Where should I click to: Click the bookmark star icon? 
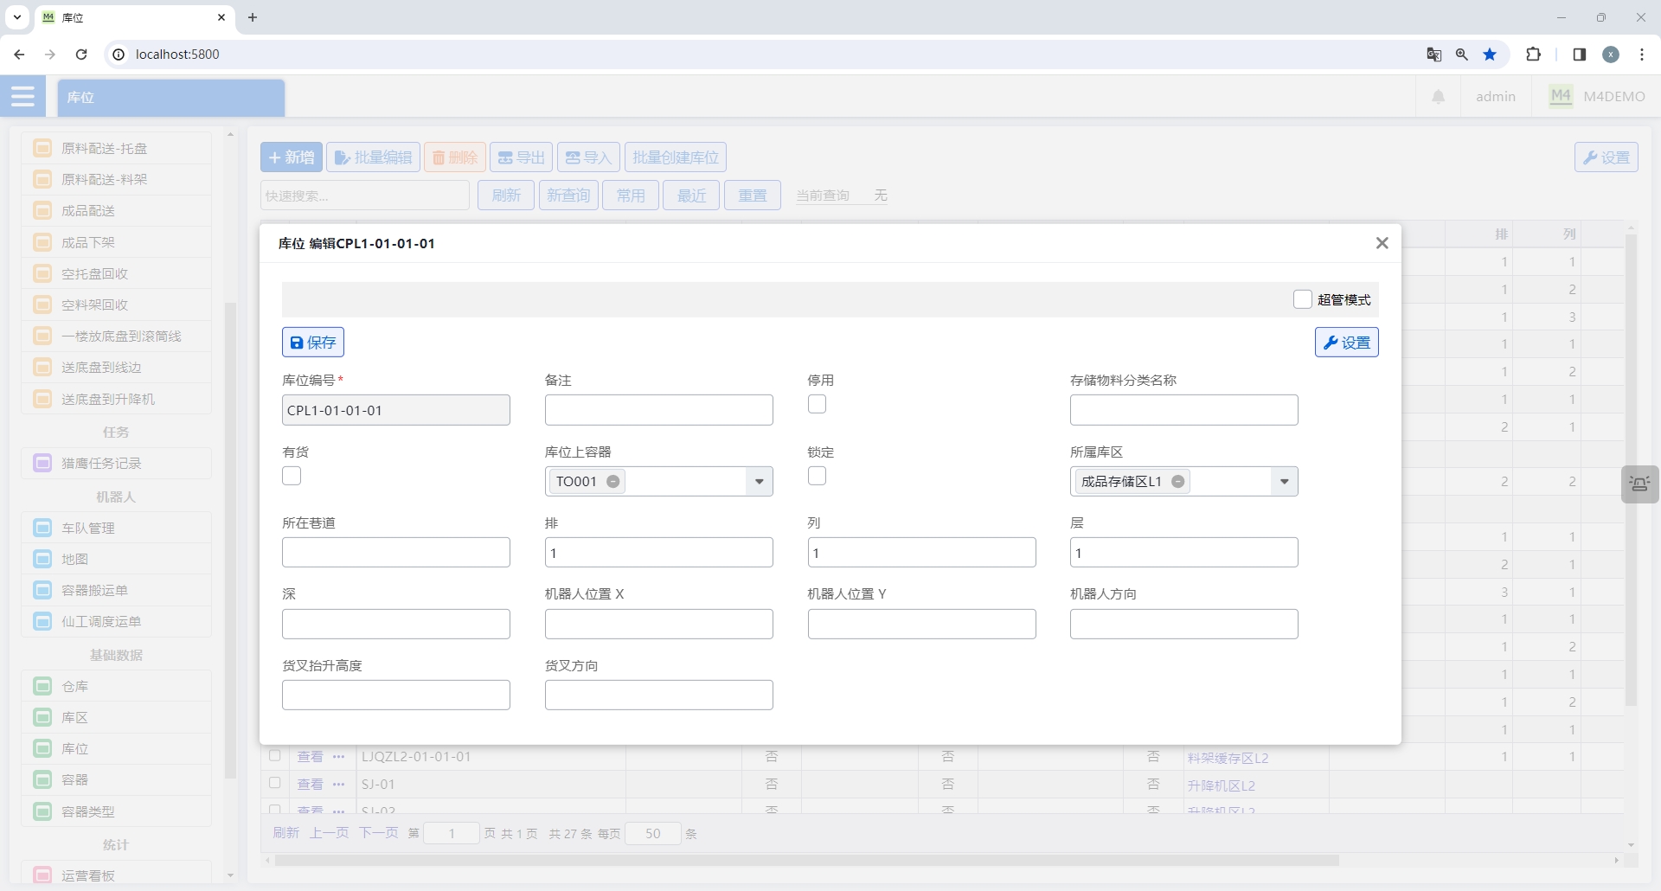pyautogui.click(x=1490, y=54)
